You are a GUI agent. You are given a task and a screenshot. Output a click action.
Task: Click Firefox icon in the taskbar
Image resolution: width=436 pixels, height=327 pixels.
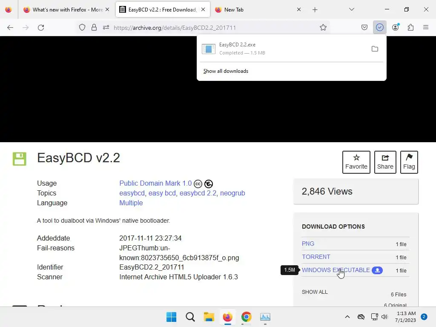[x=228, y=317]
